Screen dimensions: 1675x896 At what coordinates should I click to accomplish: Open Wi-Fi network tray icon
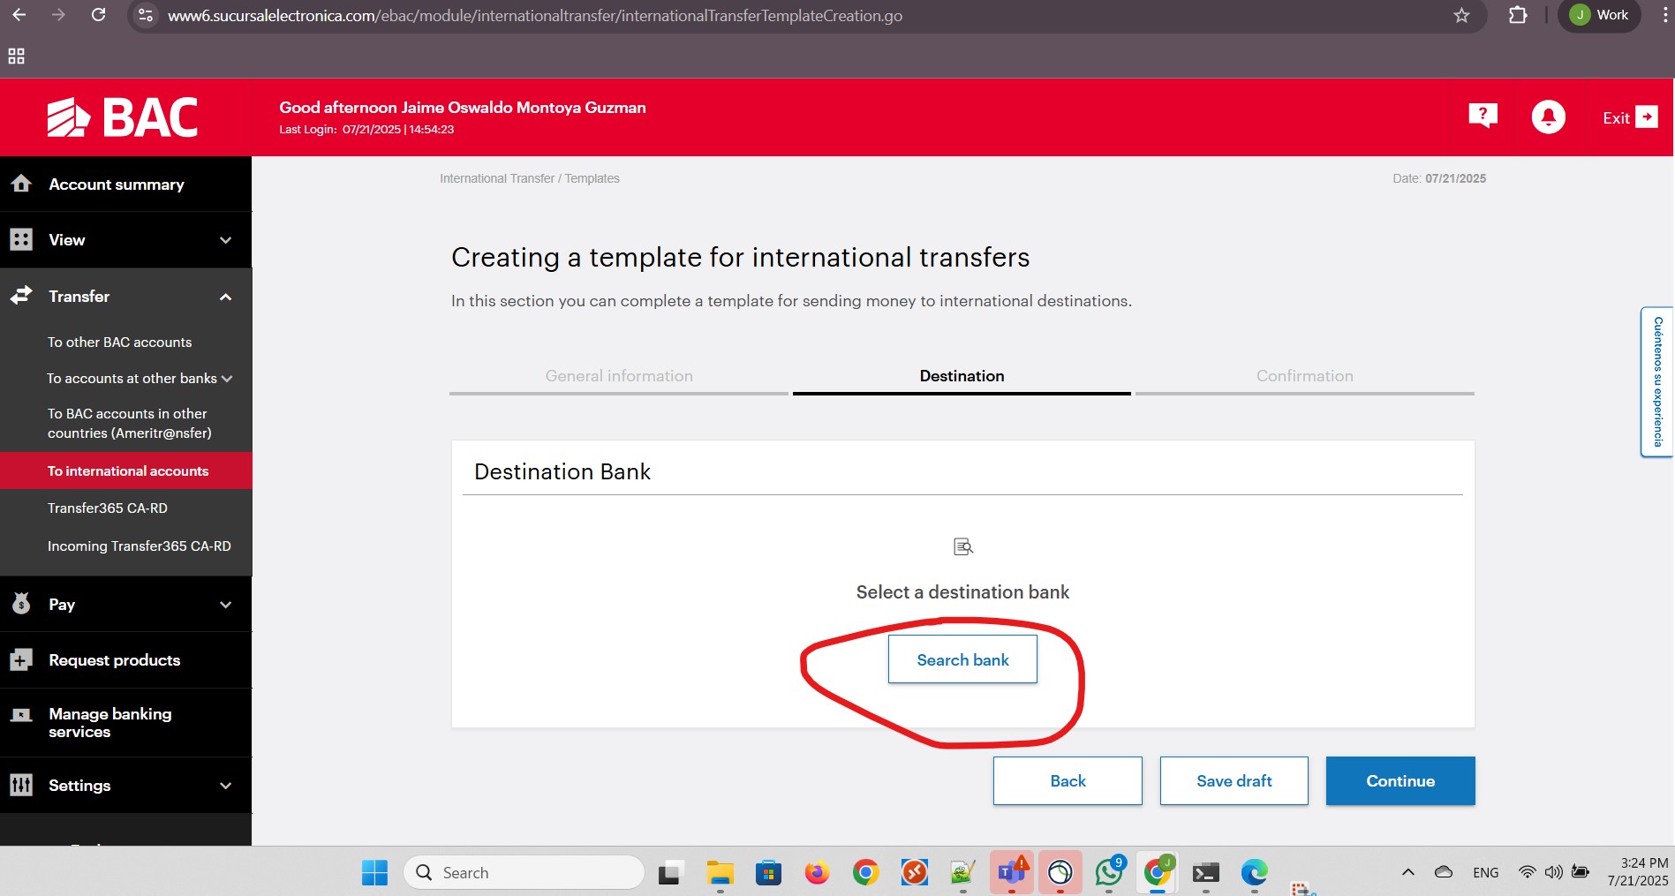click(1527, 872)
